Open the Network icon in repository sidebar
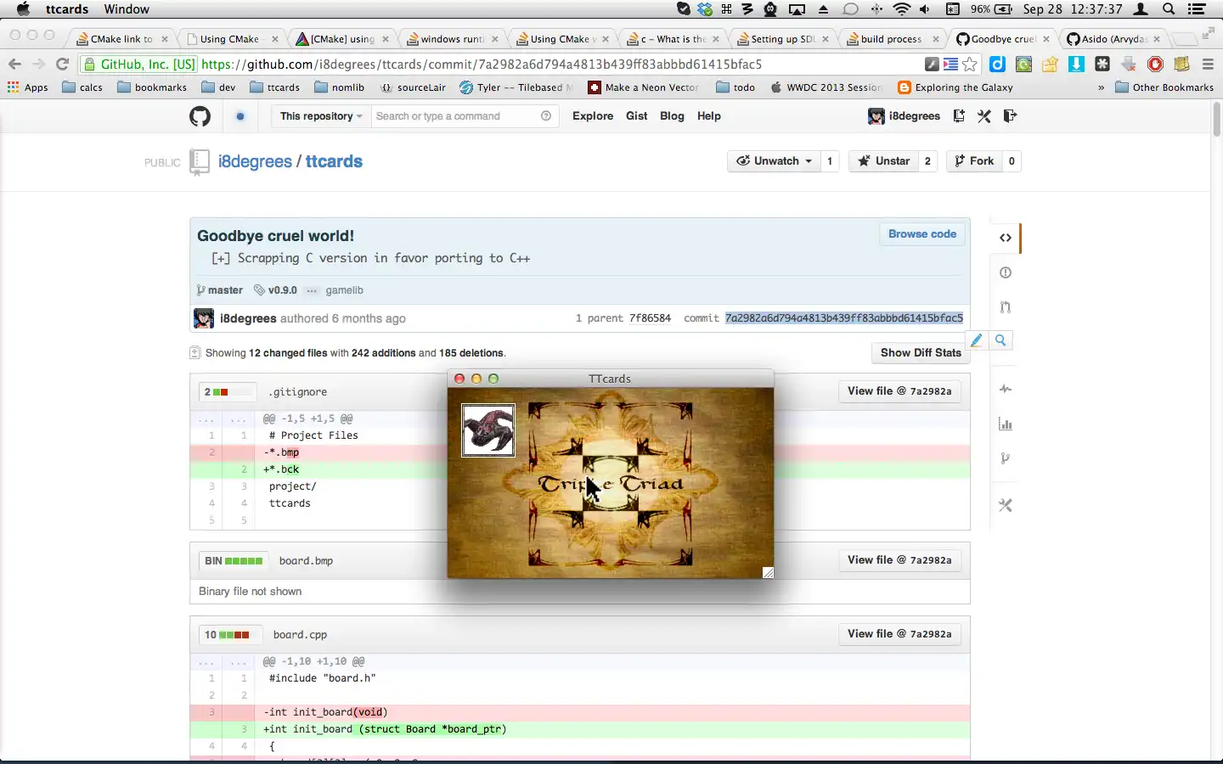The height and width of the screenshot is (764, 1223). point(1006,458)
